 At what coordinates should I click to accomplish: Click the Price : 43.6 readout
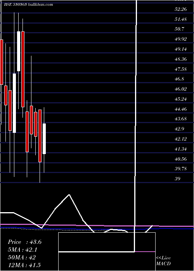[x=24, y=242]
